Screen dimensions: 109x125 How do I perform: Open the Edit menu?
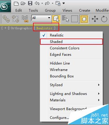[x=19, y=11]
